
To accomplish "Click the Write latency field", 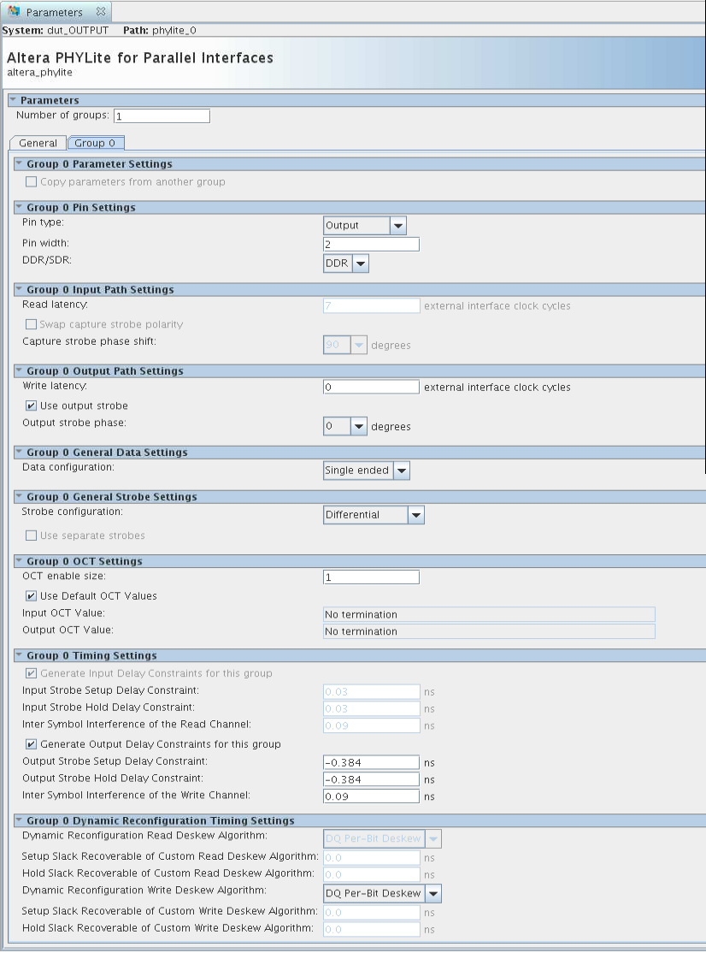I will (371, 388).
